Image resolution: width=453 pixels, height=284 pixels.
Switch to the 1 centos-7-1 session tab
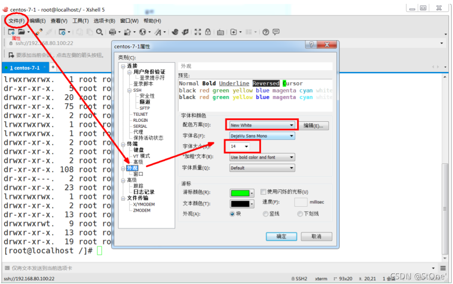point(25,68)
